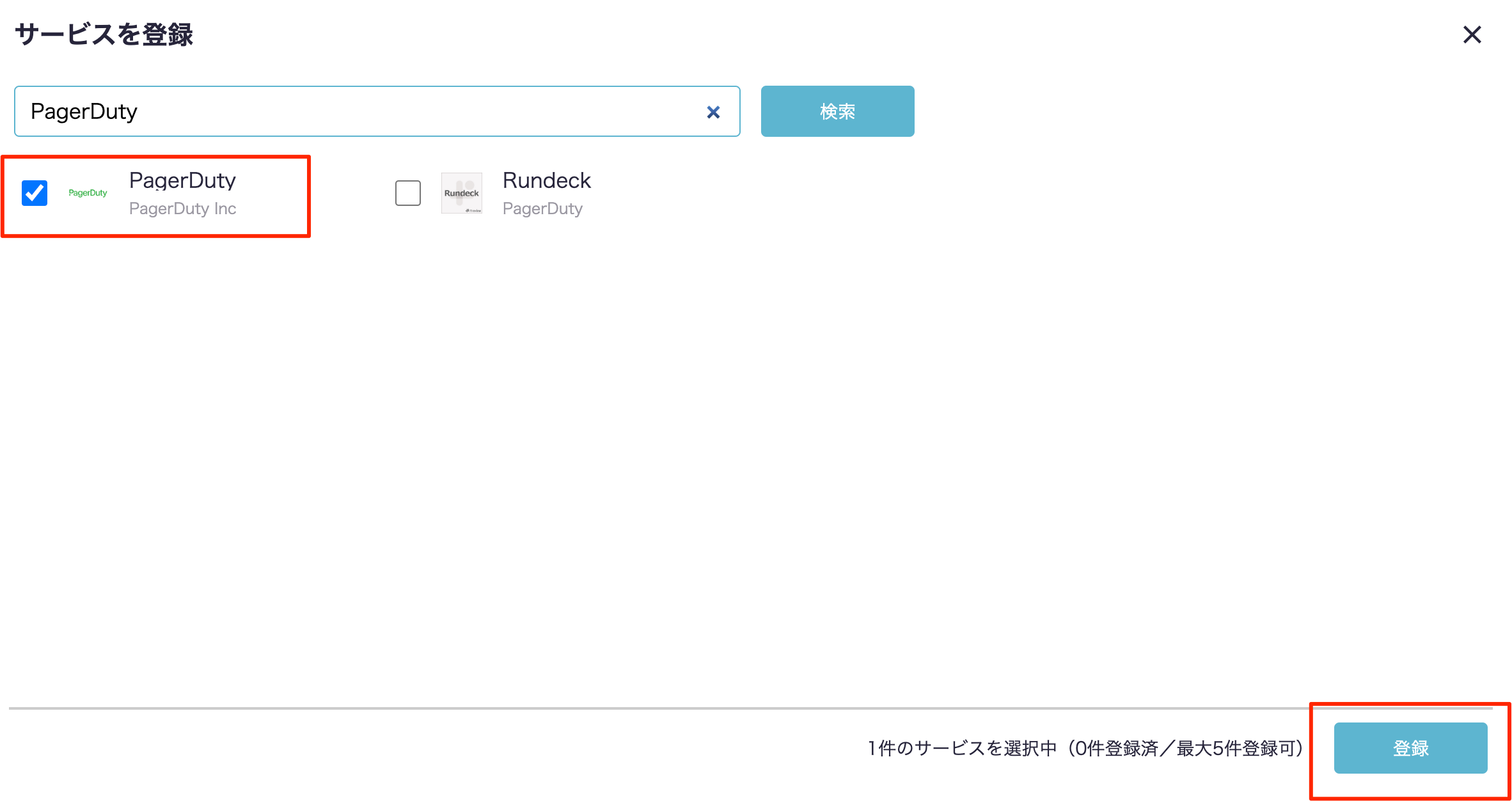Check the Rundeck service checkbox
The width and height of the screenshot is (1512, 812).
coord(407,193)
